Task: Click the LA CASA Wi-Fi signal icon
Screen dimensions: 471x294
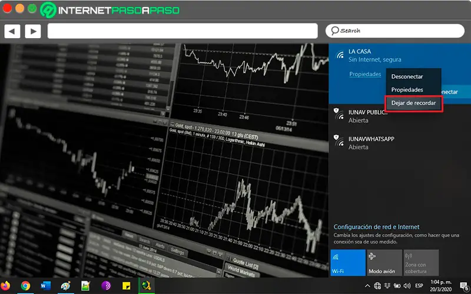Action: (x=340, y=55)
